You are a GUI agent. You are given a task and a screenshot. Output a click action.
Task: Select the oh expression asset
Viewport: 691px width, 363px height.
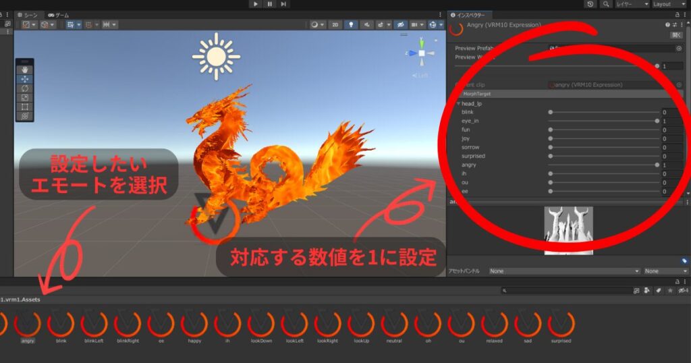pos(428,327)
